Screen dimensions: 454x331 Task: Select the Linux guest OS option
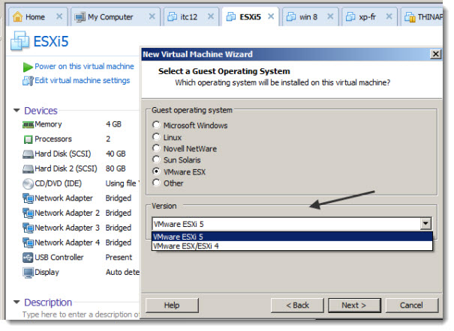pyautogui.click(x=156, y=136)
